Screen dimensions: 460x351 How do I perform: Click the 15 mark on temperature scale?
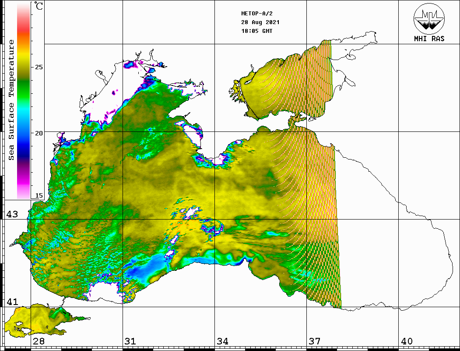pyautogui.click(x=39, y=195)
